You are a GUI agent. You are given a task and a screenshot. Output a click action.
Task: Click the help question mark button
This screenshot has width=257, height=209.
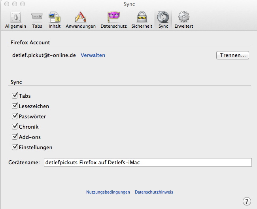click(247, 201)
